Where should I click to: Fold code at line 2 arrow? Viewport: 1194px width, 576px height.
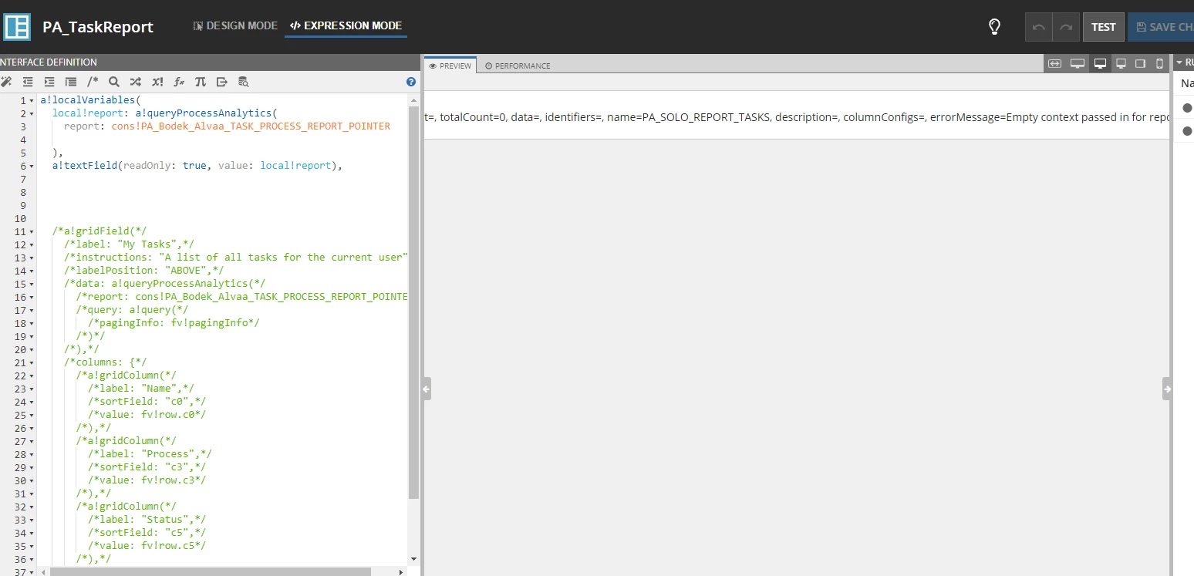32,114
